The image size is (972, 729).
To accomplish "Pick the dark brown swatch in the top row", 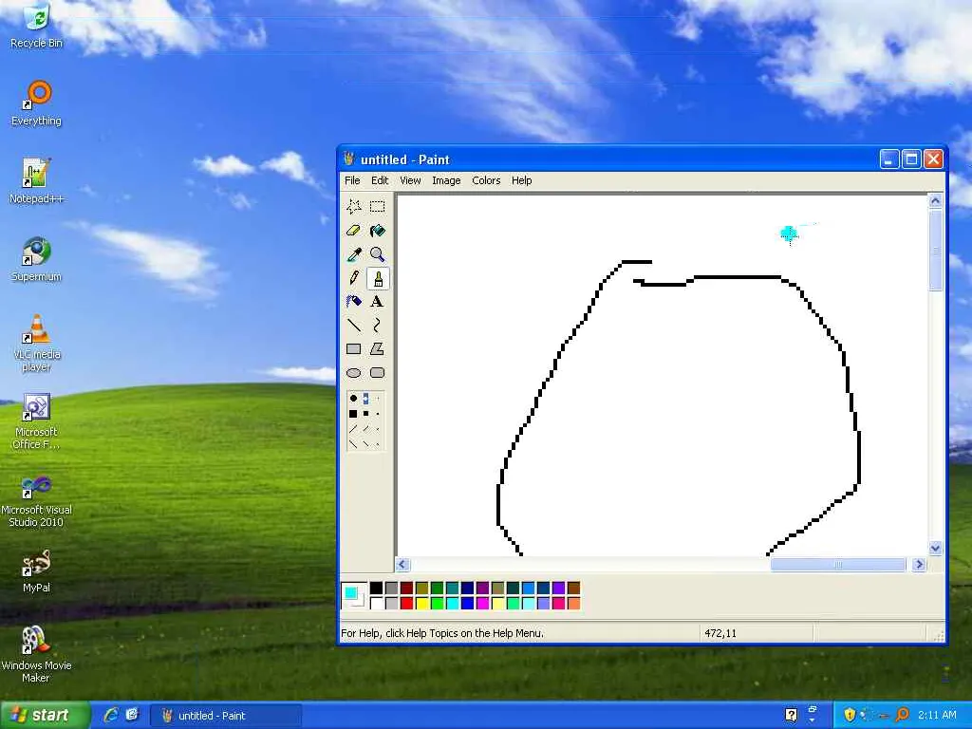I will click(x=574, y=588).
